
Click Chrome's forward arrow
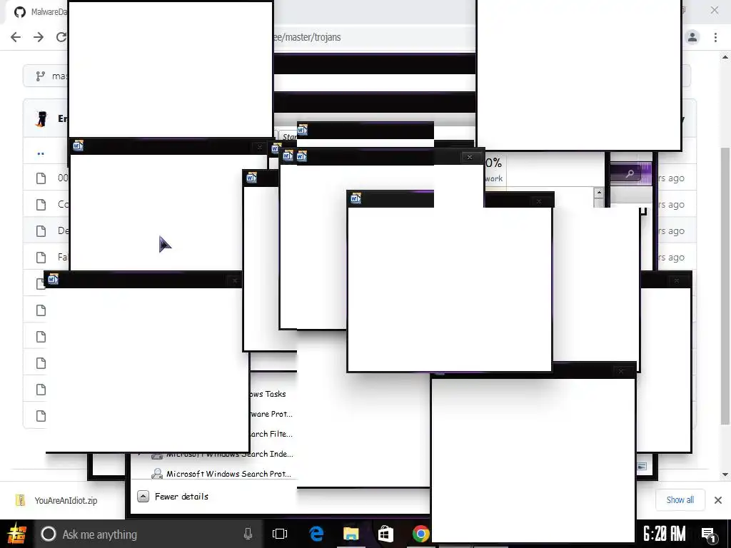(x=39, y=37)
